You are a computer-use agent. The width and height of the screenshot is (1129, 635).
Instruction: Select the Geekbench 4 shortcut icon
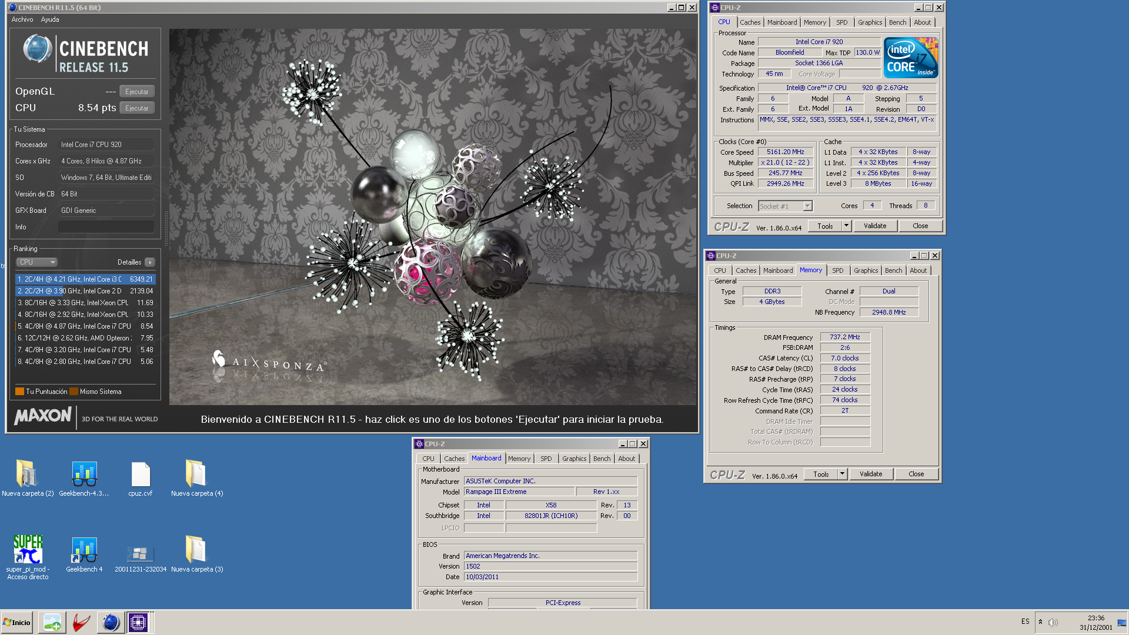tap(84, 554)
